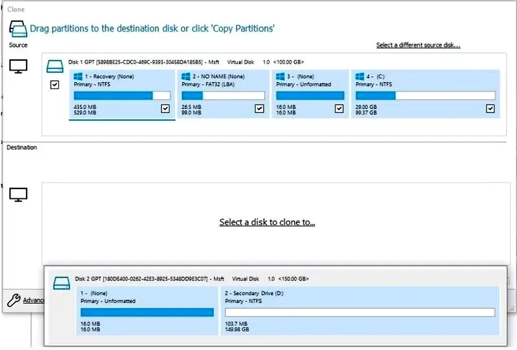Toggle the Disk 1 select-all checkbox
Screen dimensions: 517x350
click(55, 85)
